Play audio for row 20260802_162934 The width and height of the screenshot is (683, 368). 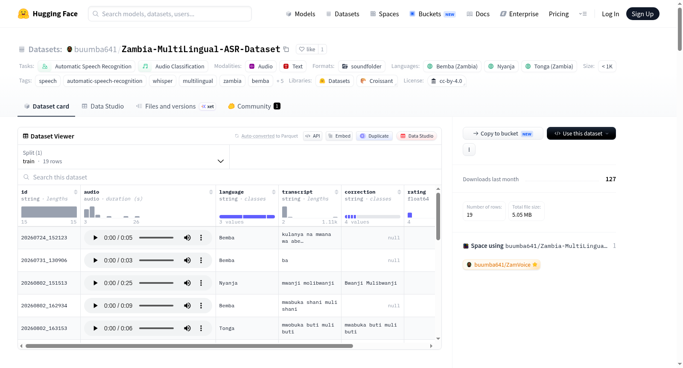point(96,306)
